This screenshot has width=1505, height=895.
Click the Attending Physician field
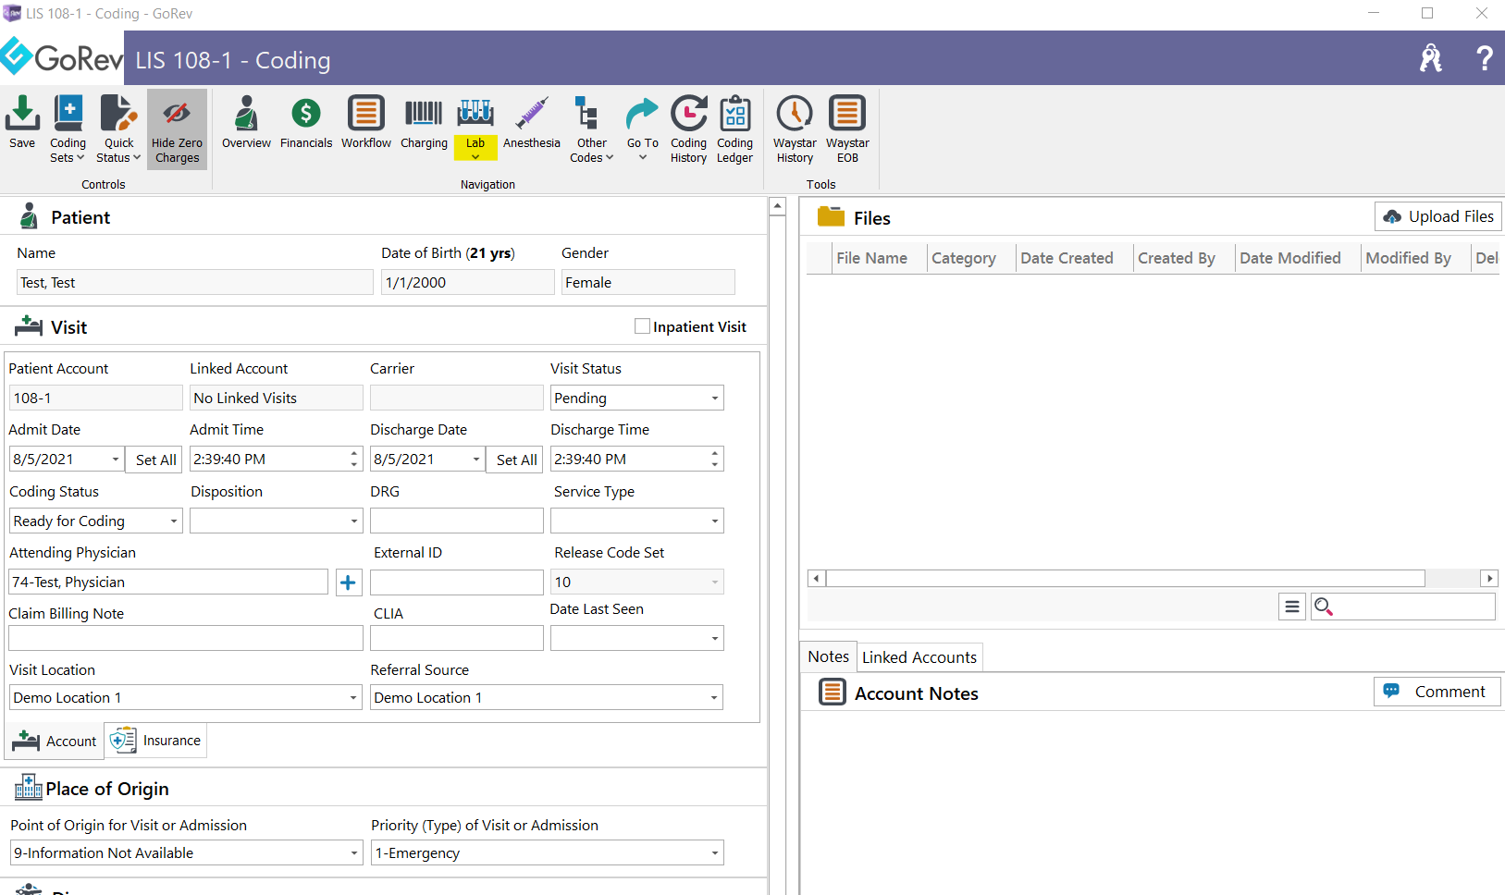click(x=168, y=582)
